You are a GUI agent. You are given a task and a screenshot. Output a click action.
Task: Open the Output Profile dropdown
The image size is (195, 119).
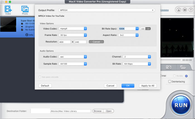click(107, 10)
